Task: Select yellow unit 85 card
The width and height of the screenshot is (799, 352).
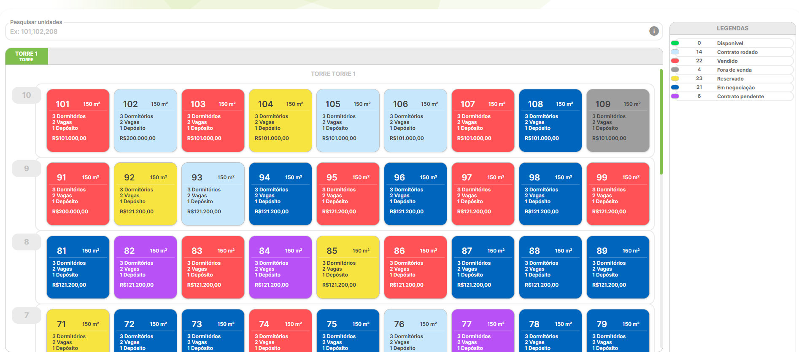Action: (348, 267)
